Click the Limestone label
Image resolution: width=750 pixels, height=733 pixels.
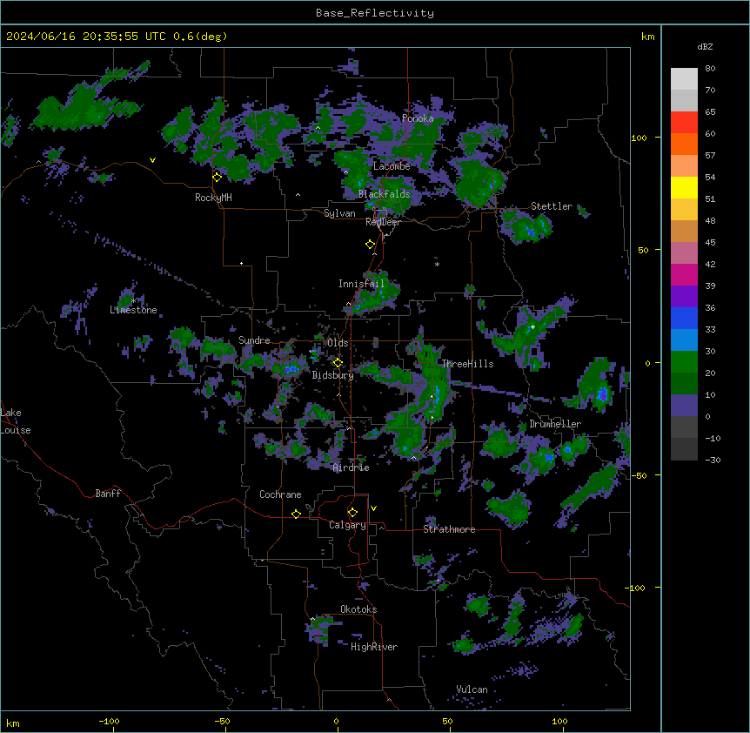tap(133, 310)
